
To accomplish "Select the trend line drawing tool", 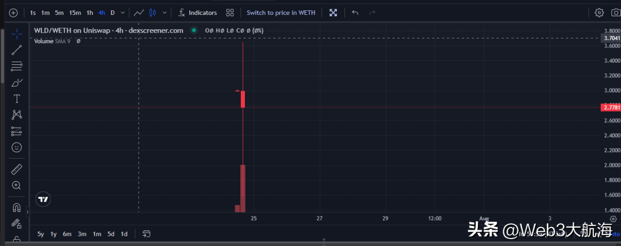I will pyautogui.click(x=17, y=50).
